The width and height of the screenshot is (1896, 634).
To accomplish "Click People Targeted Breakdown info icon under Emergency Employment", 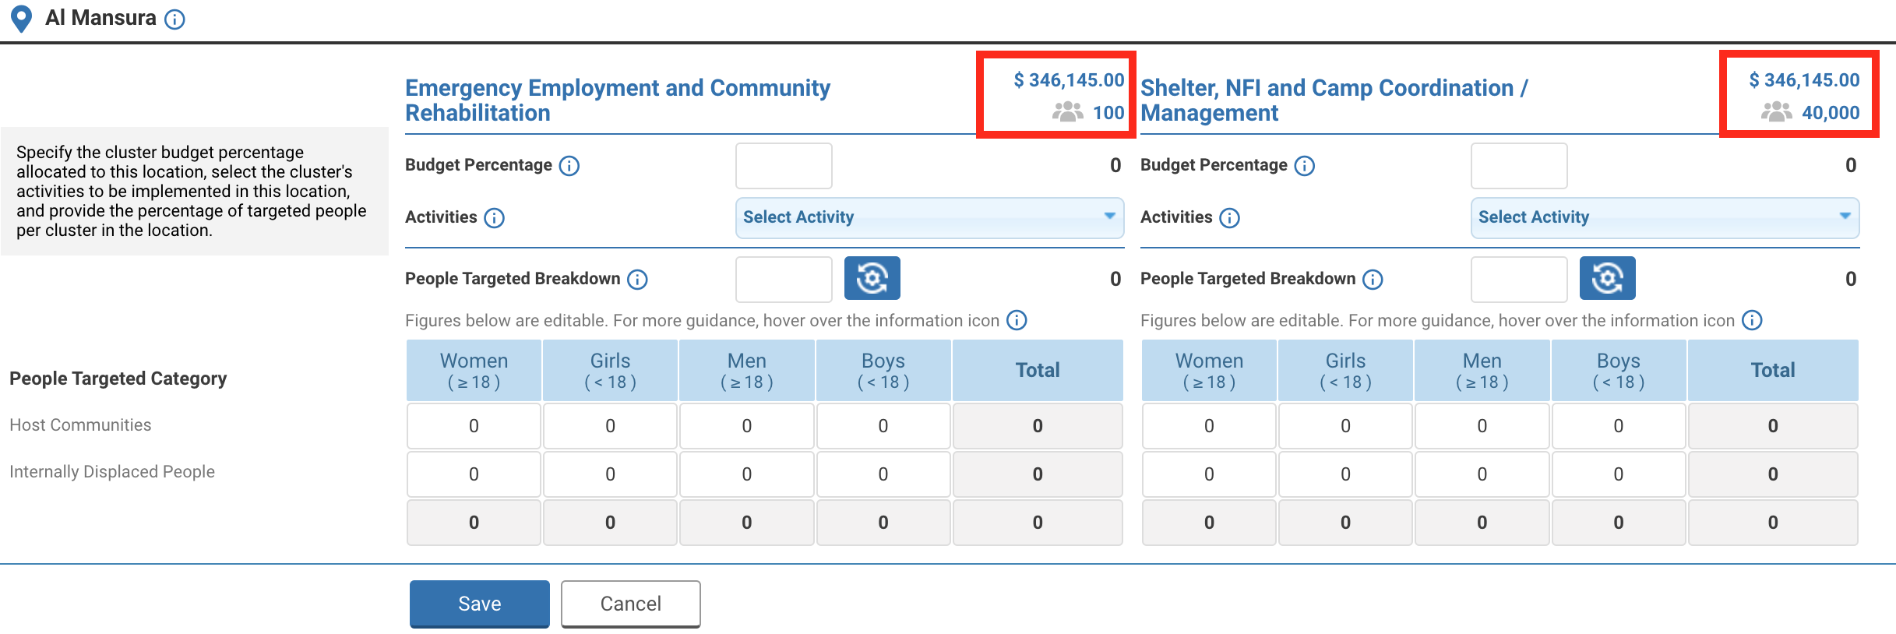I will pyautogui.click(x=637, y=280).
